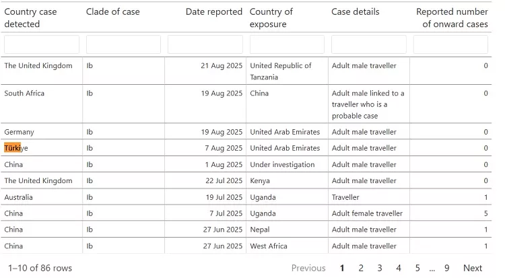Image resolution: width=505 pixels, height=278 pixels.
Task: Click the Next page button
Action: [x=473, y=268]
